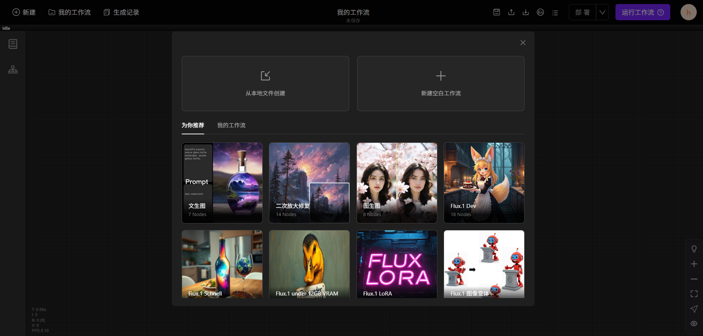Screen dimensions: 703x336
Task: Close the new workflow dialog
Action: [x=523, y=43]
